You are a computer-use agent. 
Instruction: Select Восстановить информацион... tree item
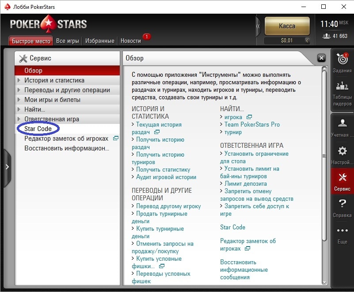(x=67, y=148)
